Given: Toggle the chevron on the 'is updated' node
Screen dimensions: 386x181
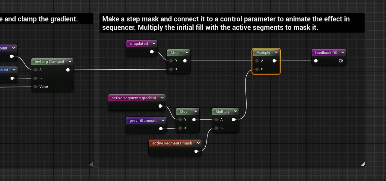Looking at the screenshot, I should pos(154,43).
